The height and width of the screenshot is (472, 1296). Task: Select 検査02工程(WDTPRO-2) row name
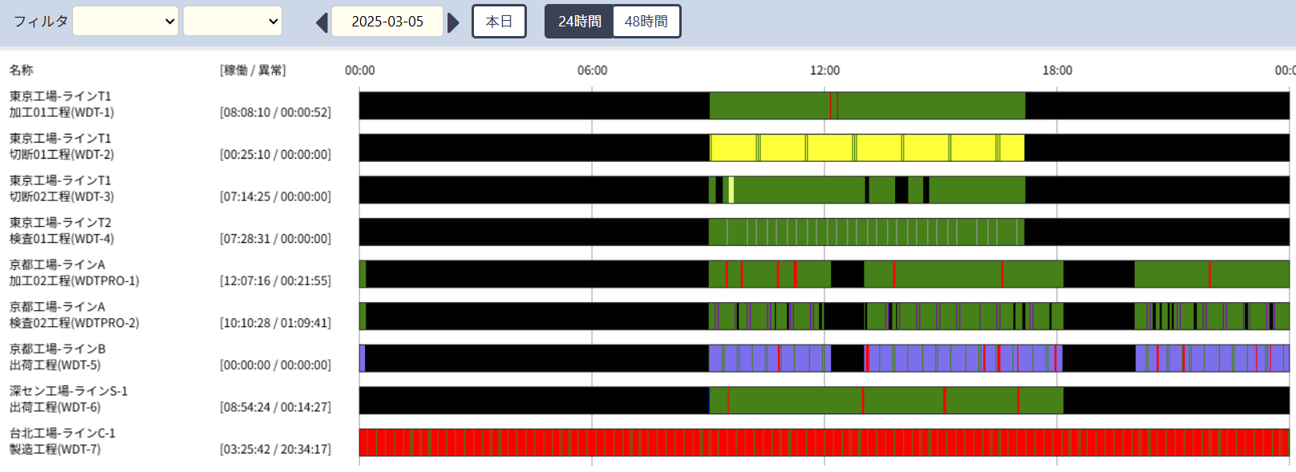click(x=74, y=323)
